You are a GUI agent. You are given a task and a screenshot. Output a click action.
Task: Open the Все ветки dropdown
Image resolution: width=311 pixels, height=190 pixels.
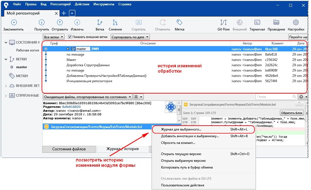coord(53,37)
